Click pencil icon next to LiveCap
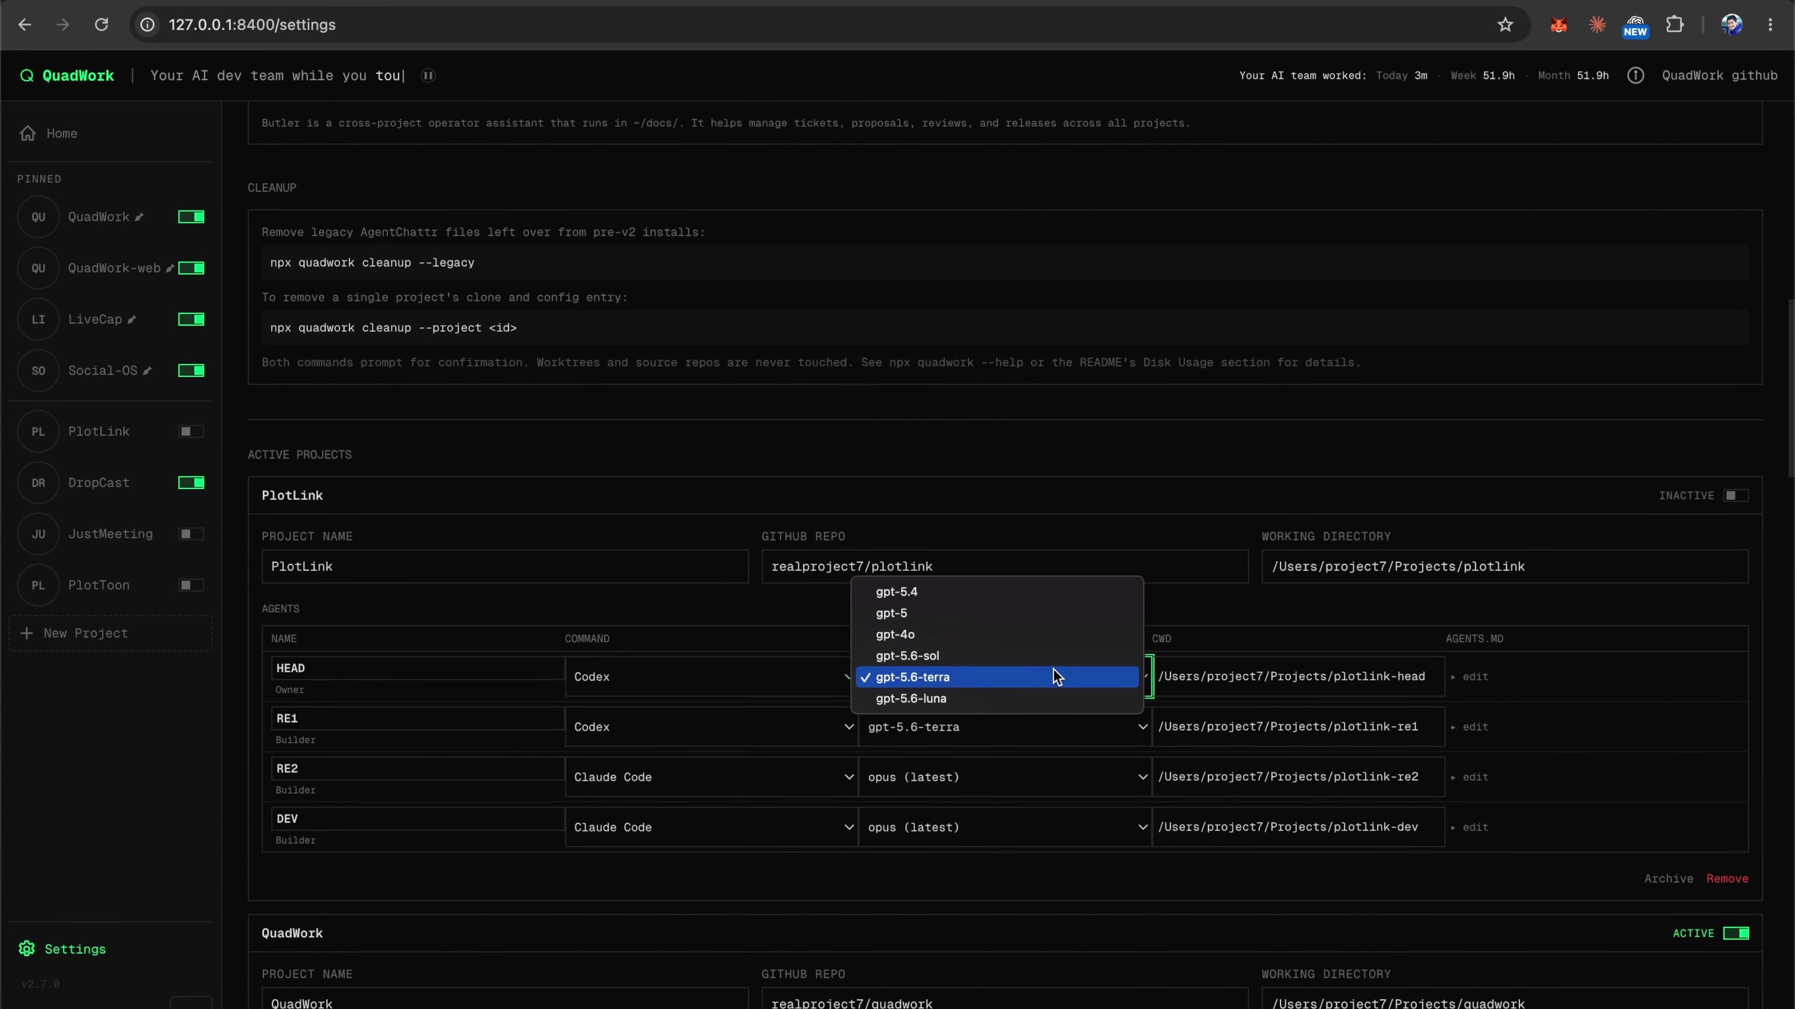 pos(132,320)
